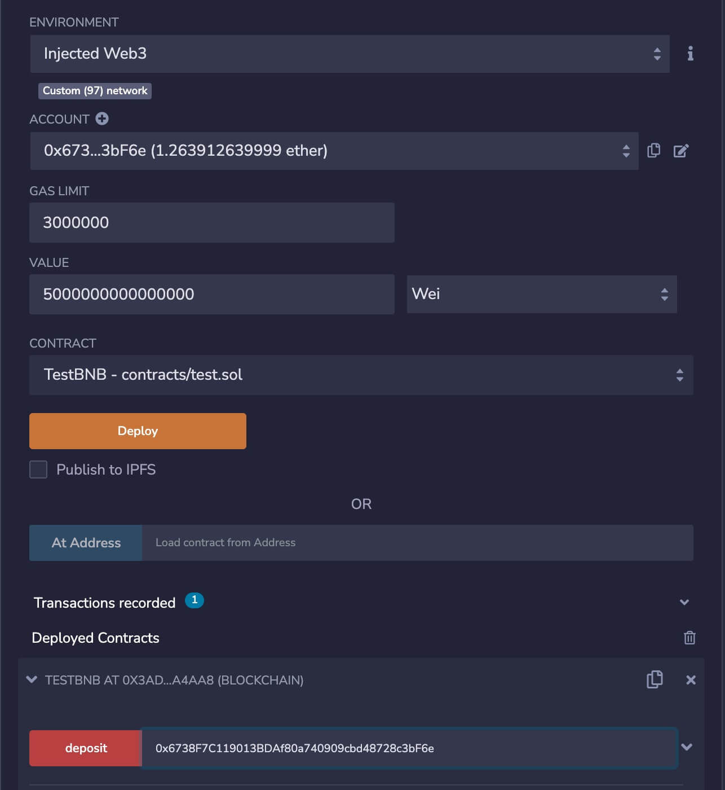Click the Load contract from Address field

[x=418, y=543]
